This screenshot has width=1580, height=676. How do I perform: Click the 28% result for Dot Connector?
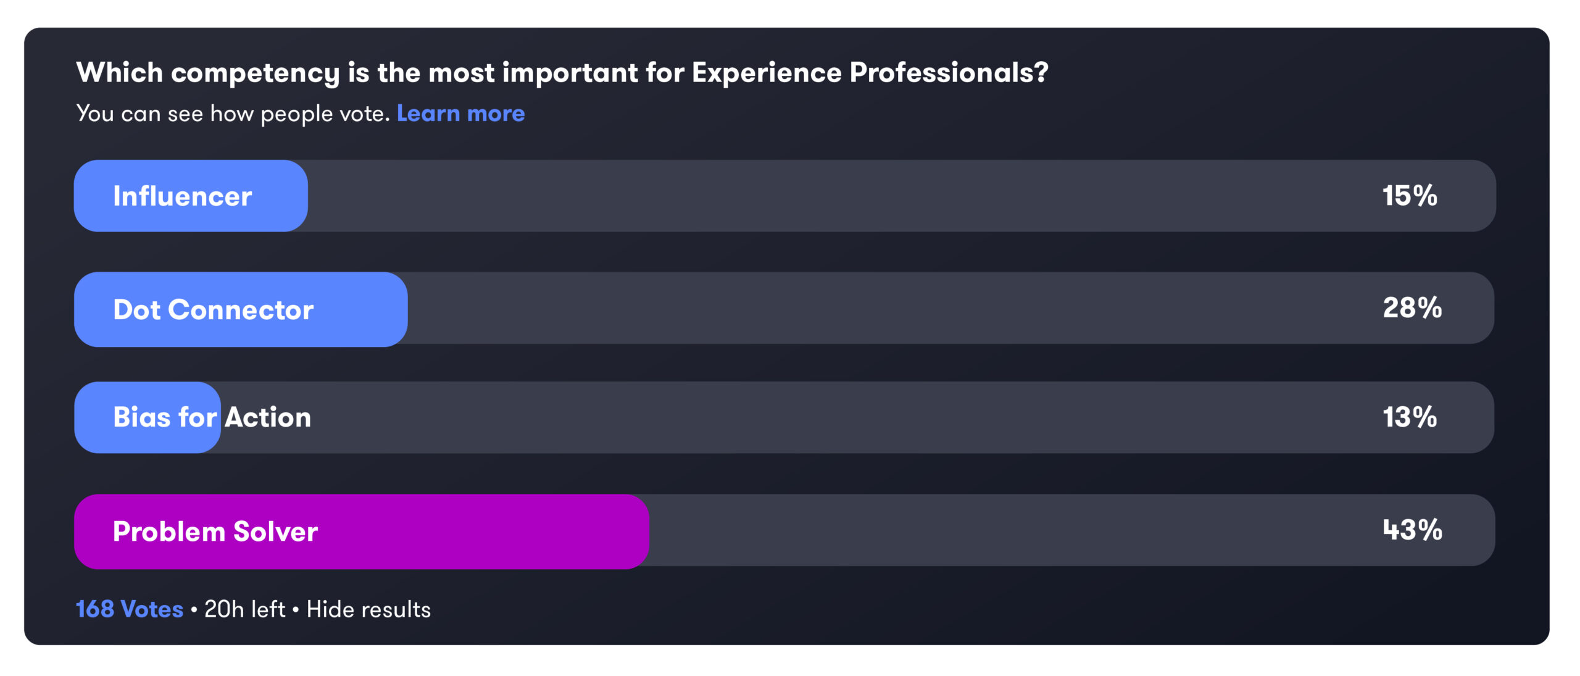pyautogui.click(x=1412, y=307)
